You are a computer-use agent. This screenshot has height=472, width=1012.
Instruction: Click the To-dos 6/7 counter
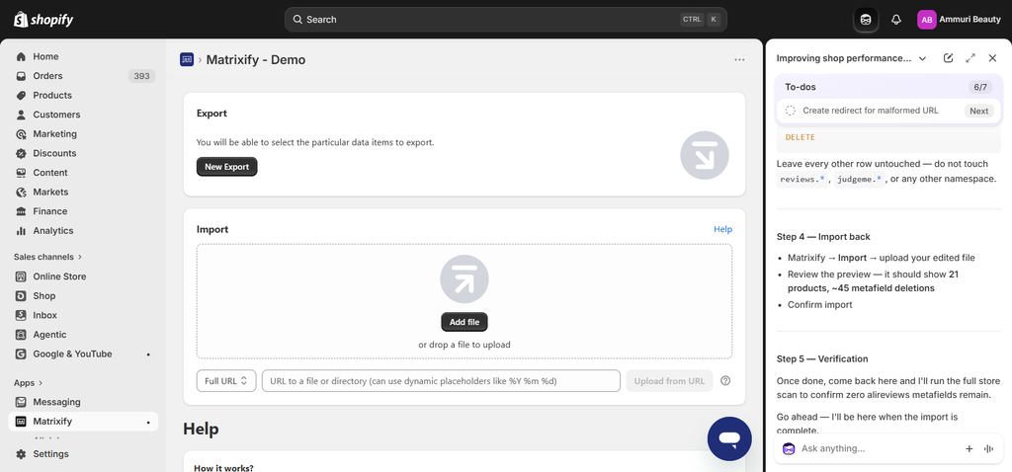[x=979, y=87]
